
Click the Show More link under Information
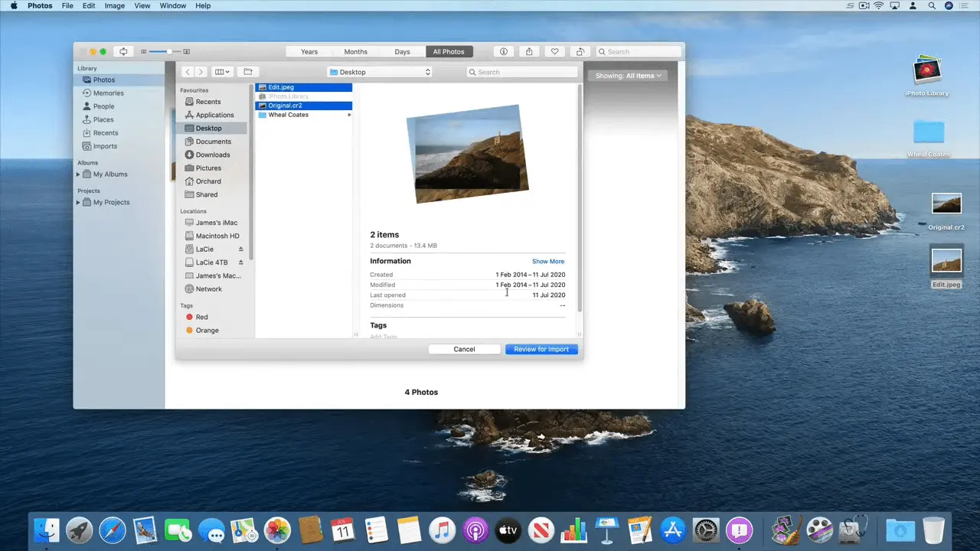click(547, 261)
